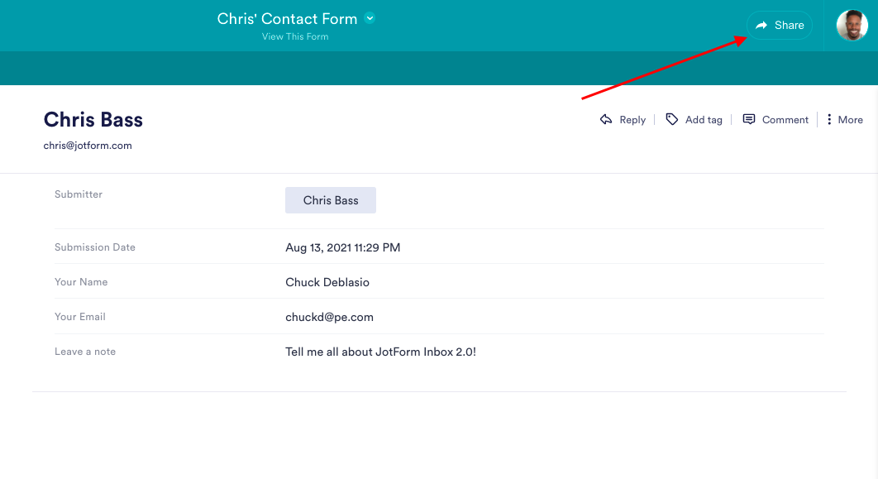Open the user profile avatar

852,26
